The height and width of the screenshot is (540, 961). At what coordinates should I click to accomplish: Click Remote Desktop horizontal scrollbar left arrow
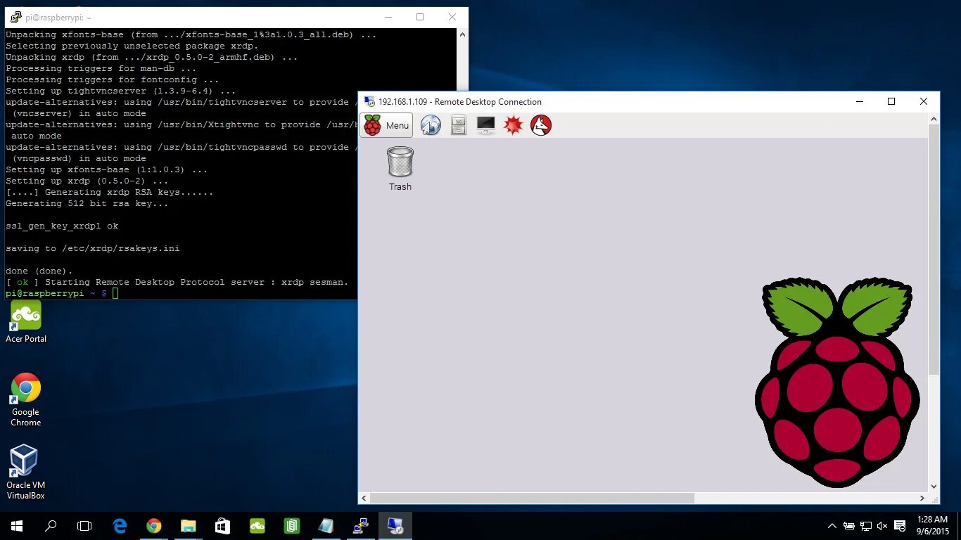pyautogui.click(x=364, y=498)
